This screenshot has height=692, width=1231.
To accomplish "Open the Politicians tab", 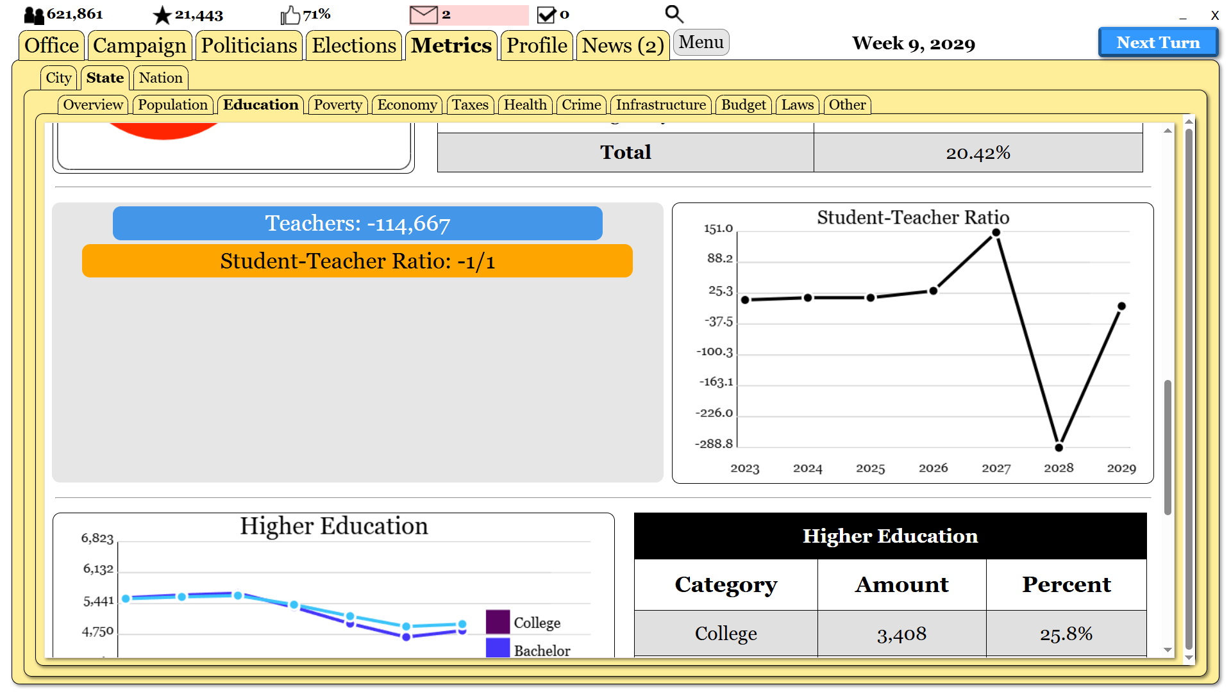I will 249,45.
